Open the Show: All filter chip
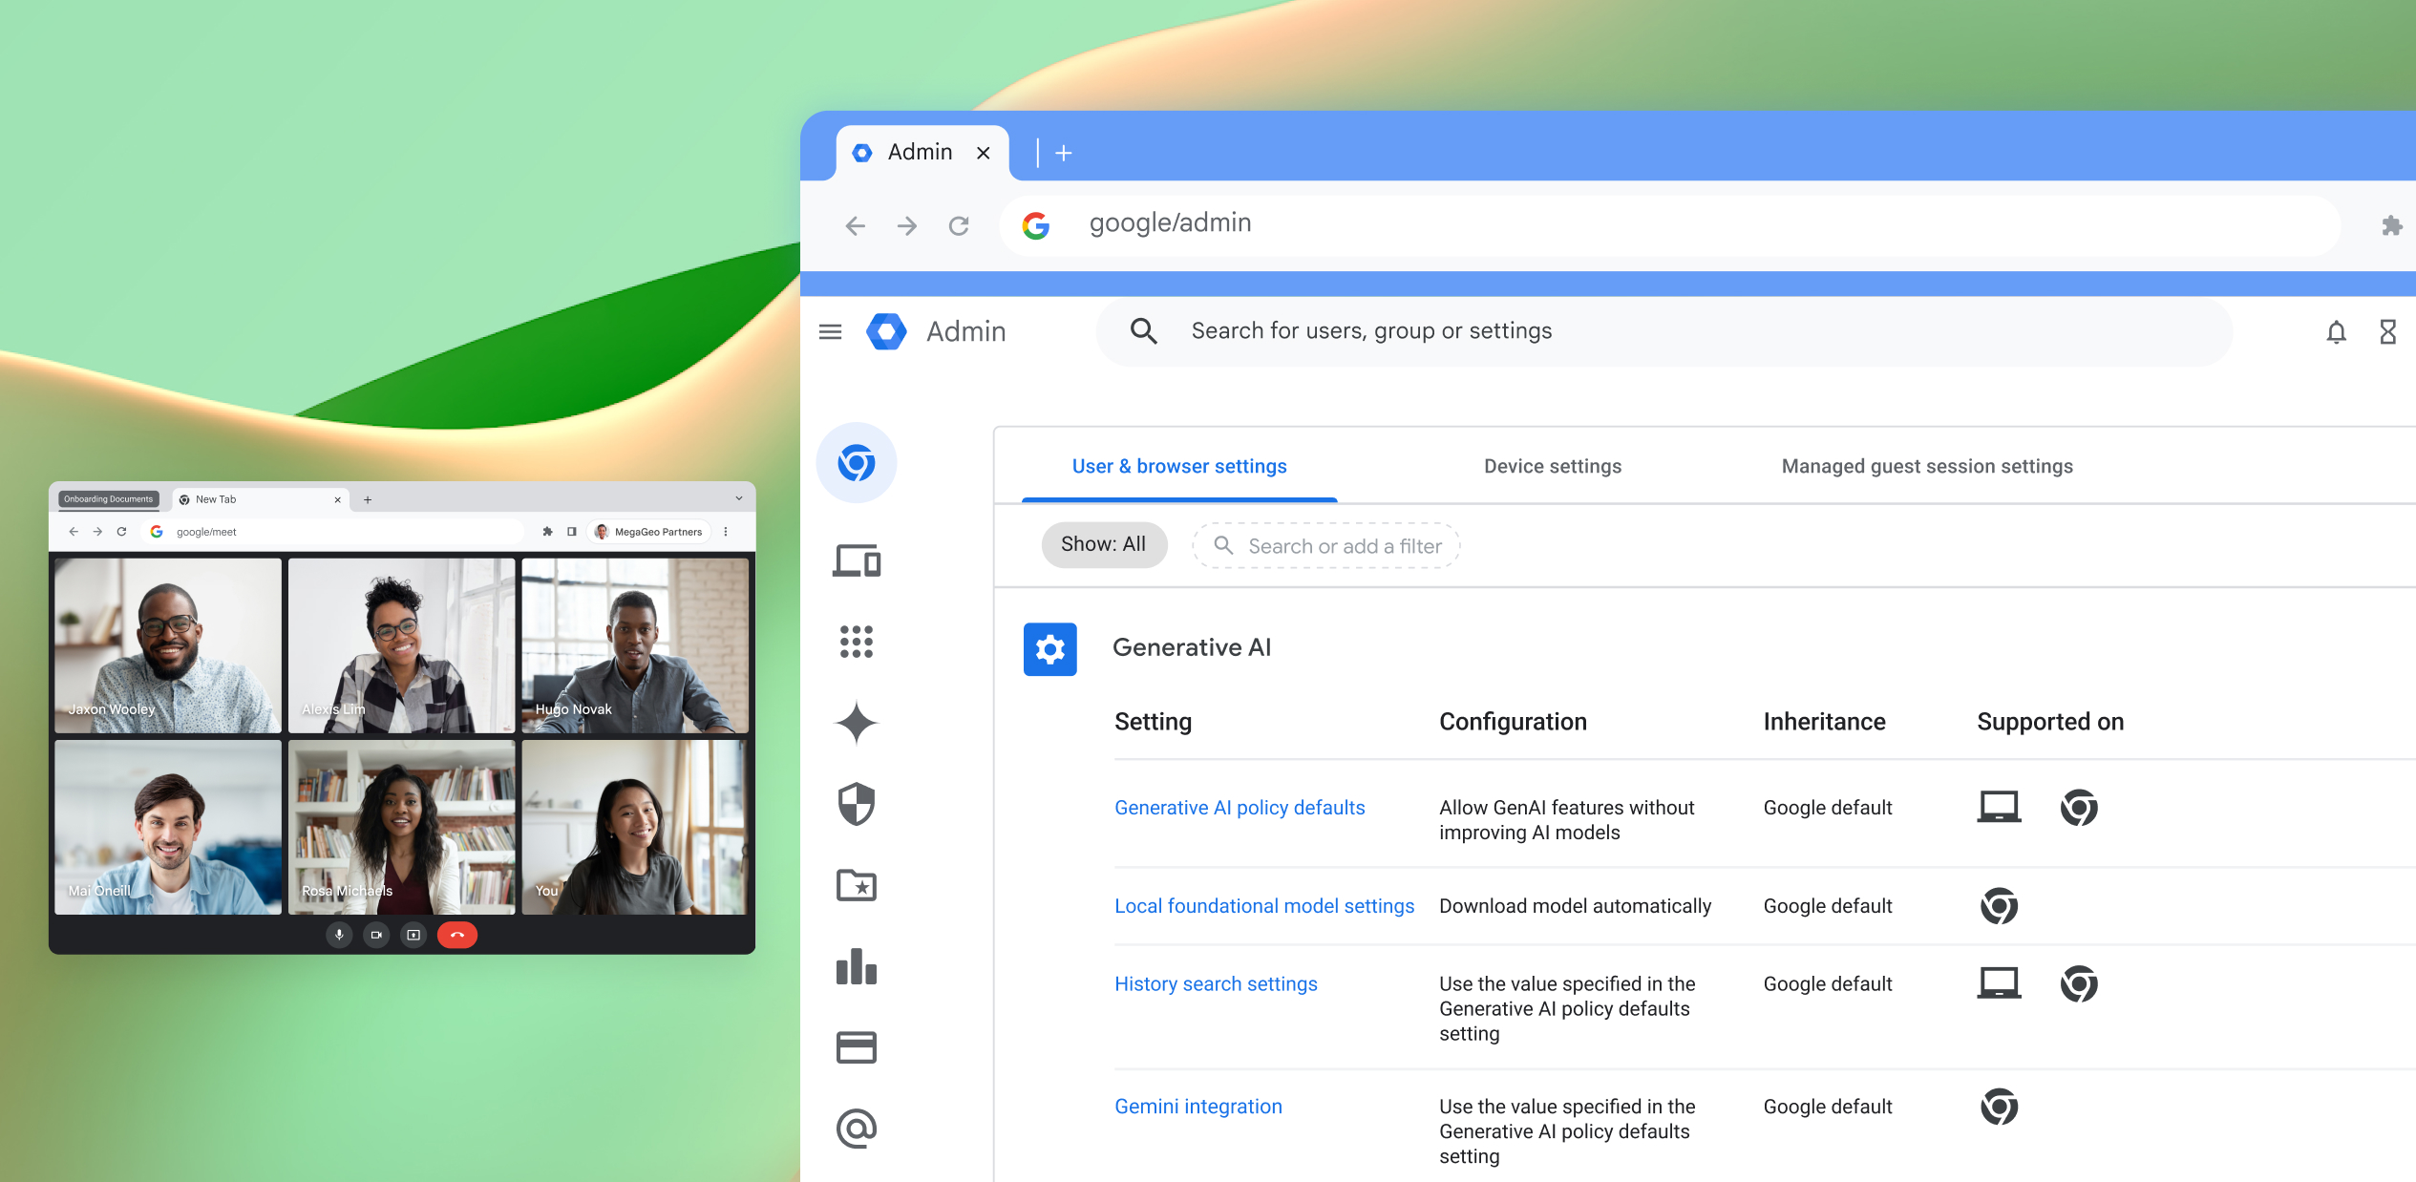The image size is (2416, 1182). click(1103, 544)
